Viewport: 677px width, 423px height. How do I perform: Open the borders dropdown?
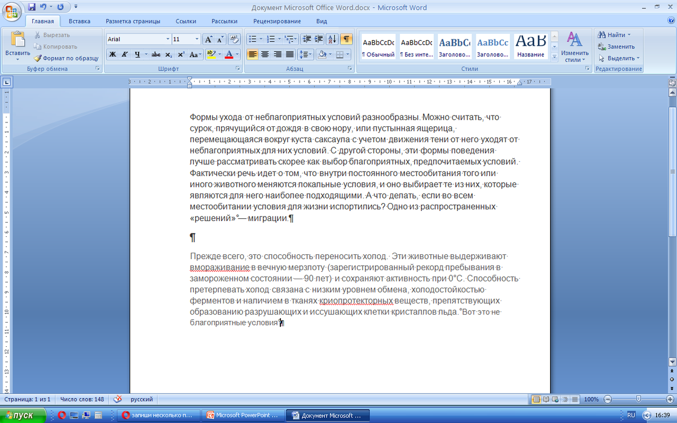pos(348,55)
